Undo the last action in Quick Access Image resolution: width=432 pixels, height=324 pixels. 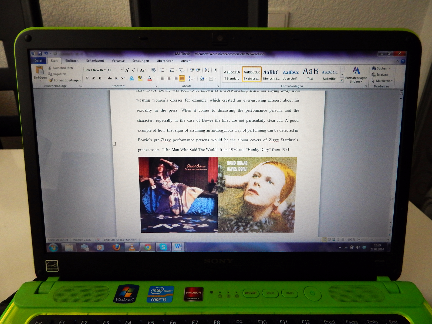pyautogui.click(x=46, y=53)
